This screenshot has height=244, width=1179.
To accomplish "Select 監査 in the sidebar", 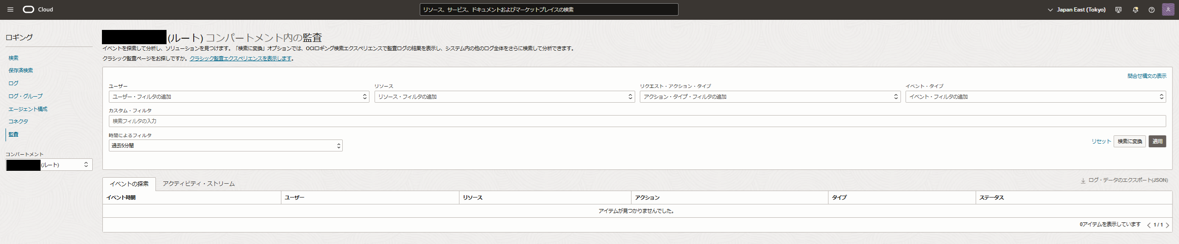I will click(13, 134).
